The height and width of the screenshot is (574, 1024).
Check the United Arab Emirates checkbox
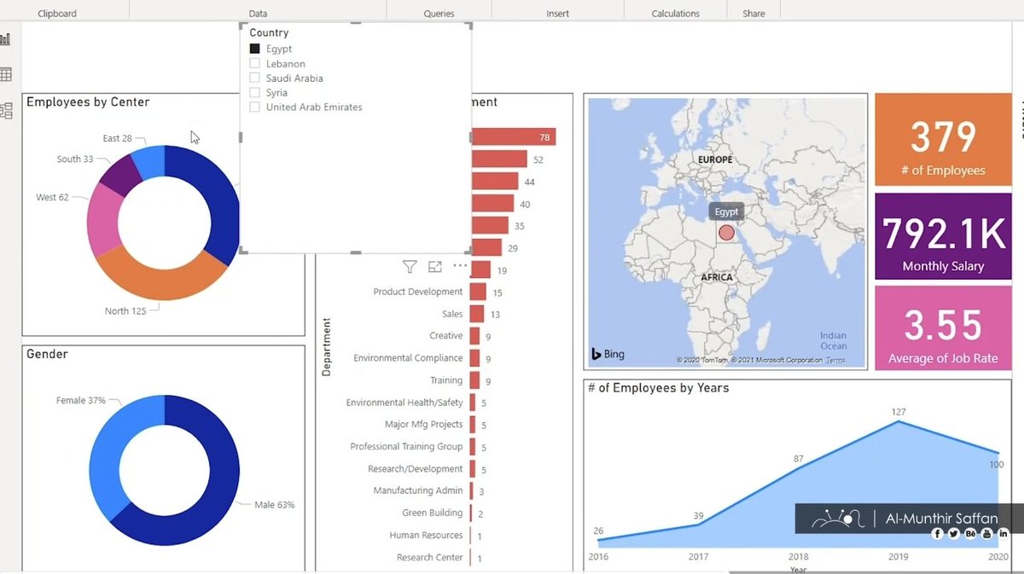click(254, 107)
